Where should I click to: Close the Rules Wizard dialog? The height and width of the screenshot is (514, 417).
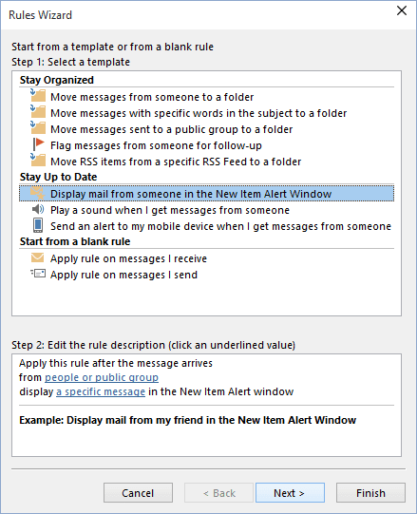[x=402, y=10]
